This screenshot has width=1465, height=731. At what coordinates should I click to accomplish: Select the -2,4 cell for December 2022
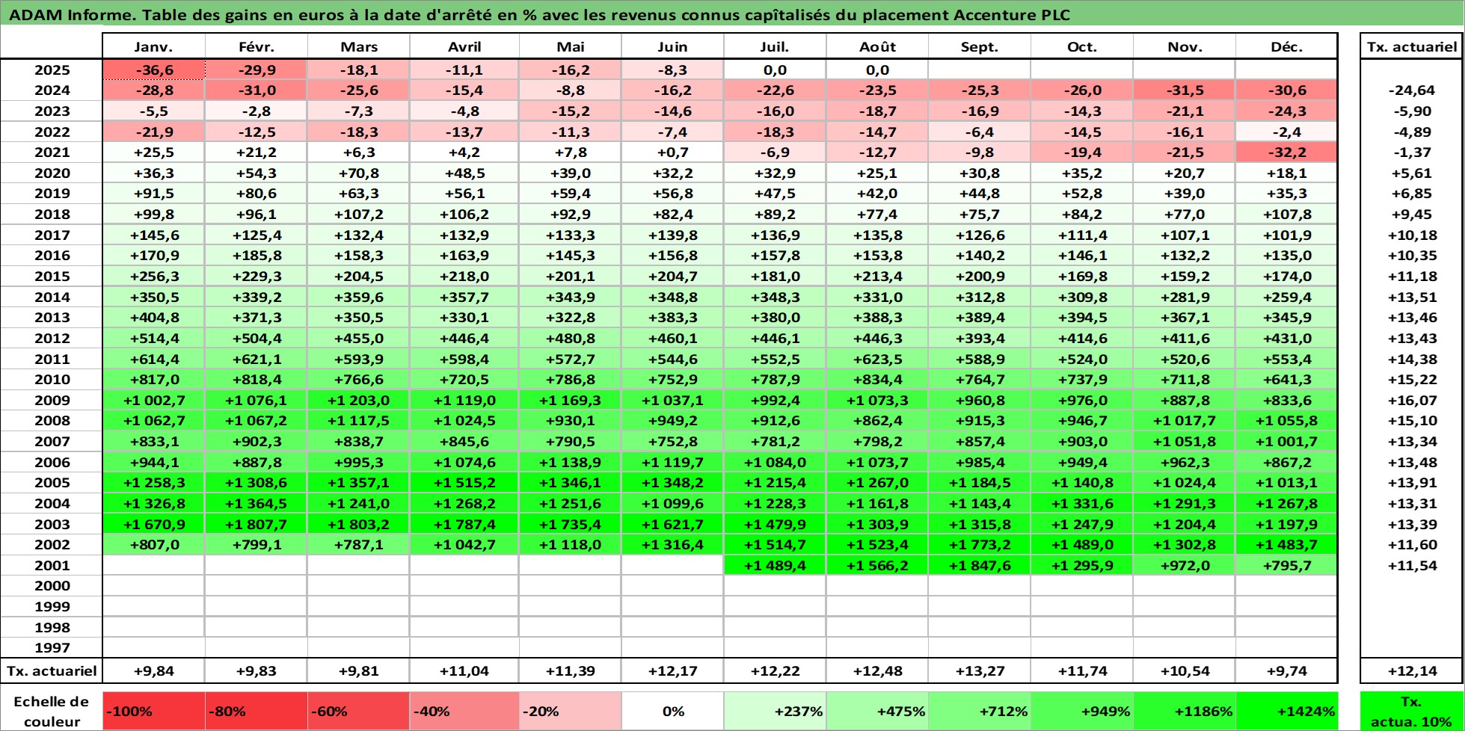pos(1286,132)
